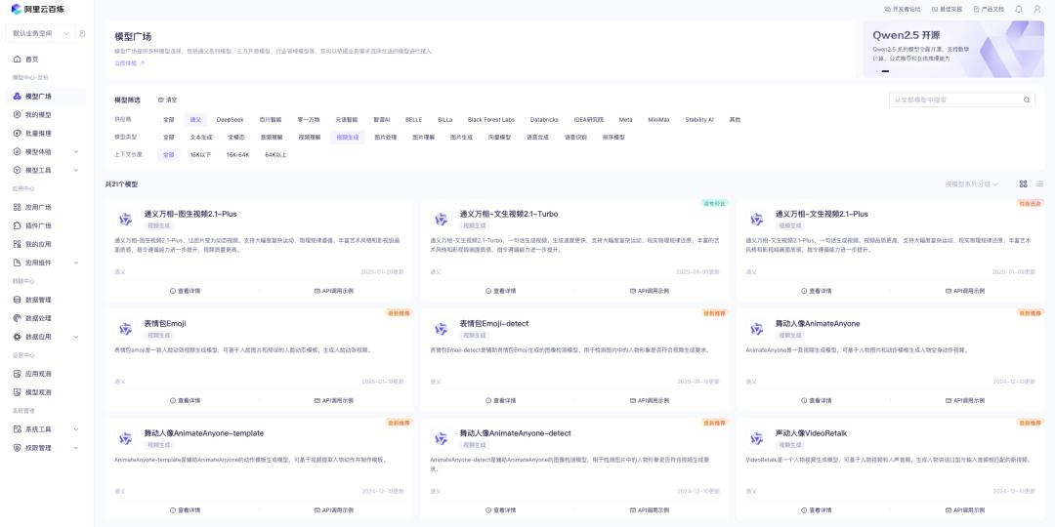This screenshot has width=1055, height=527.
Task: Switch to list view layout icon
Action: [1039, 184]
